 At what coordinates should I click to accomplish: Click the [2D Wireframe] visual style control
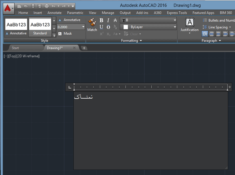28,56
